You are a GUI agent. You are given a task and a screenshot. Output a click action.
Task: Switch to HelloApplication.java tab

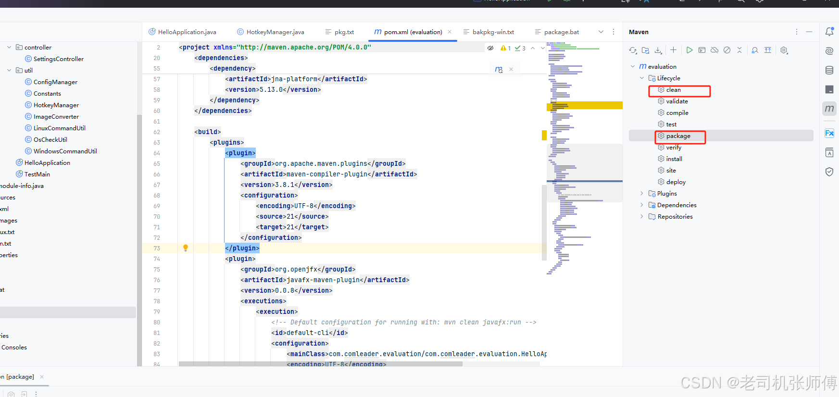tap(183, 32)
